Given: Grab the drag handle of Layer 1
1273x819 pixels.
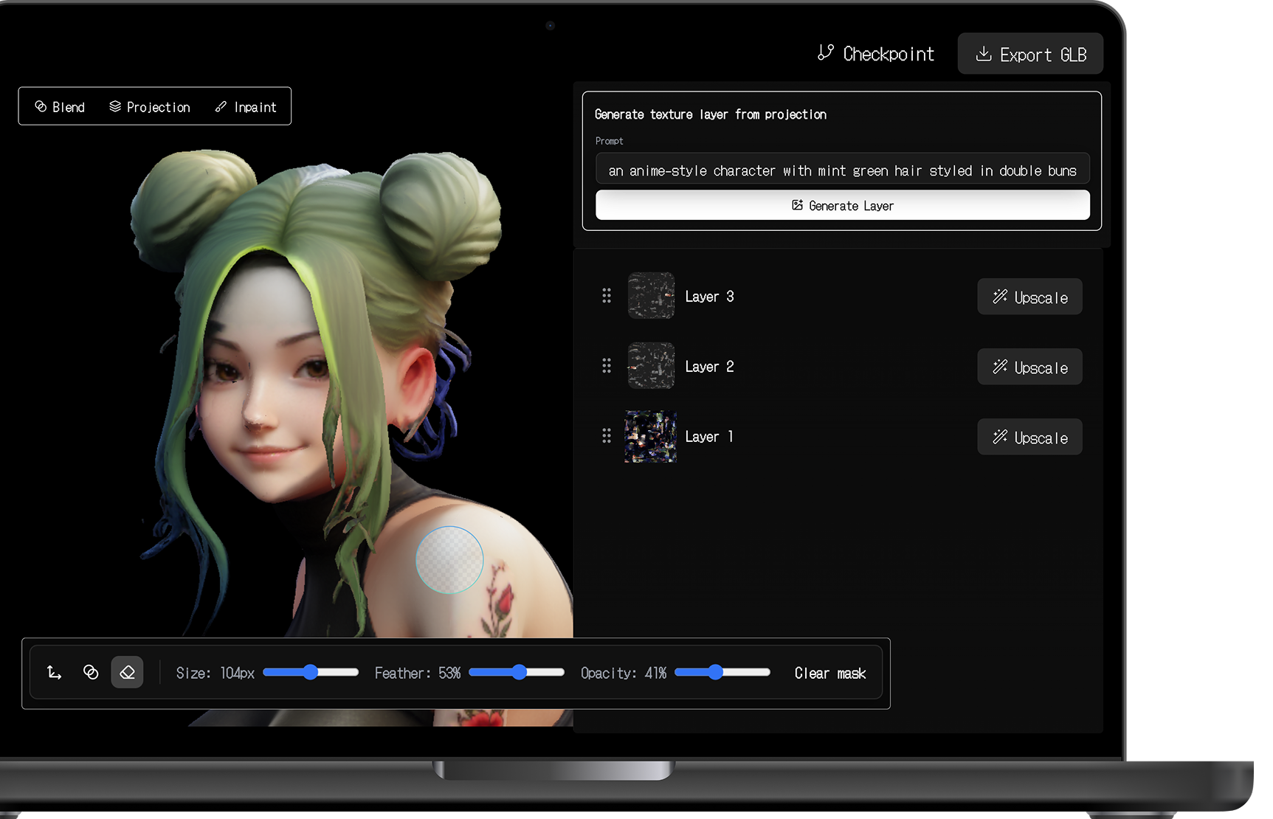Looking at the screenshot, I should 607,435.
